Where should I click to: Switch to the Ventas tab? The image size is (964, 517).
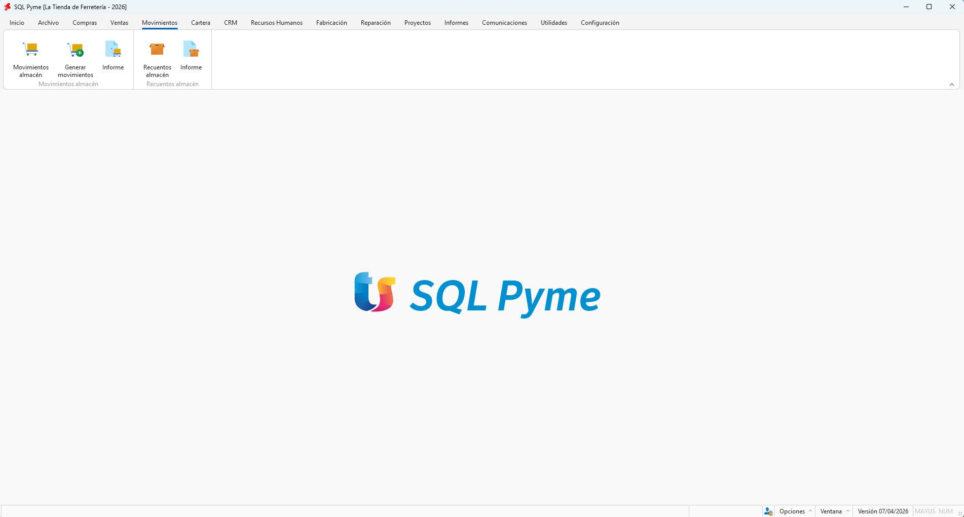[x=120, y=23]
